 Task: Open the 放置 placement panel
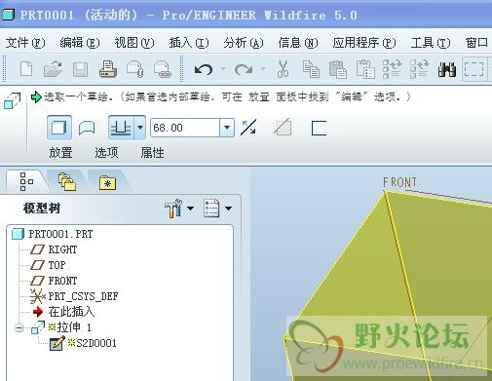tap(60, 153)
